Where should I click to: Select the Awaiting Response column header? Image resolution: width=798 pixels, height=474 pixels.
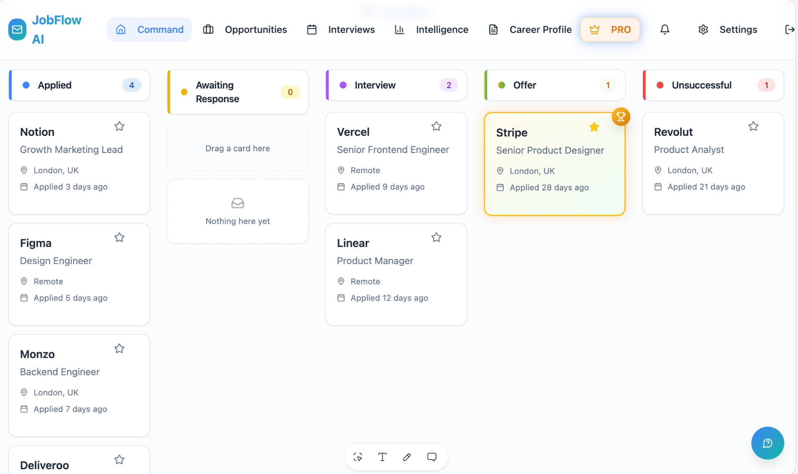click(238, 92)
